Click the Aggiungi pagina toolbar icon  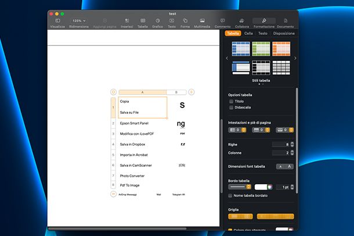pyautogui.click(x=105, y=21)
